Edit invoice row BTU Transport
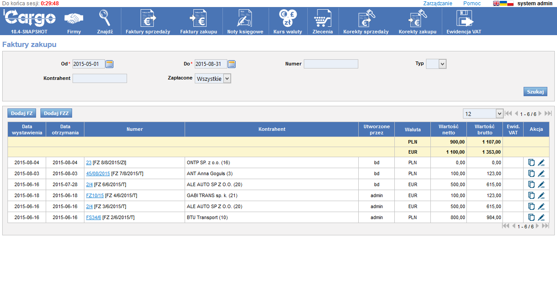Screen dimensions: 557x299 click(541, 217)
